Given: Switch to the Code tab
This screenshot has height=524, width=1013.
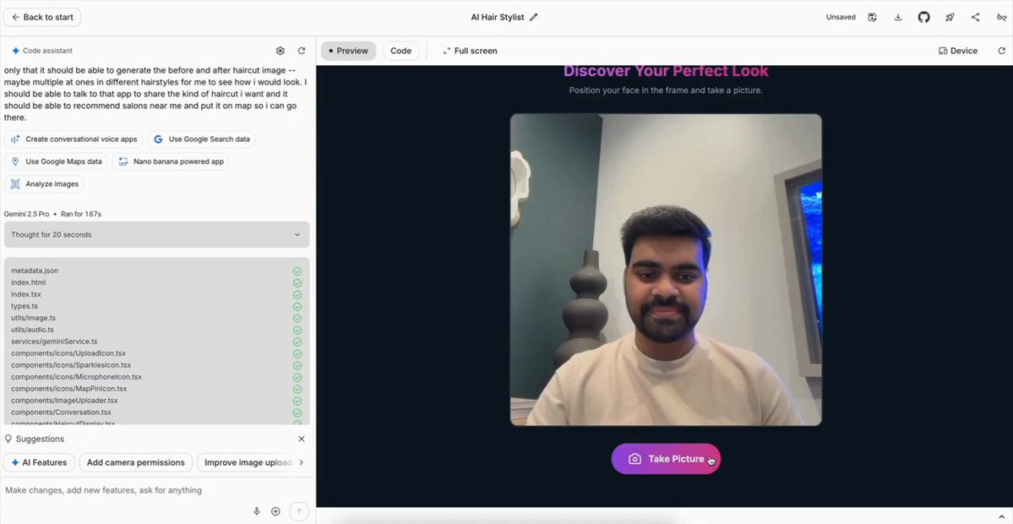Looking at the screenshot, I should (x=400, y=51).
